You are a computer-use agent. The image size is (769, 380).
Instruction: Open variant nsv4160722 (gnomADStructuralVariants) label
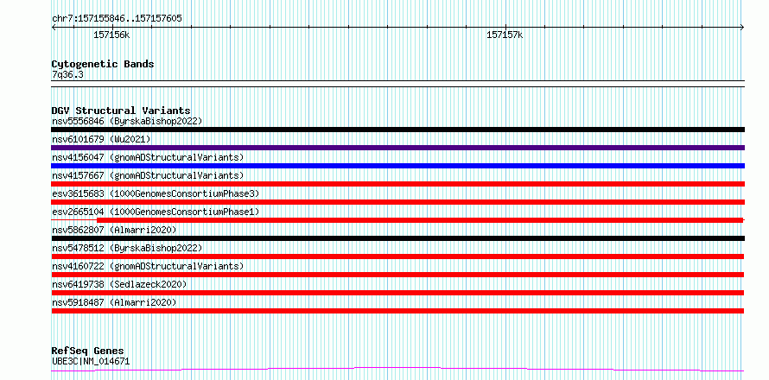coord(148,266)
